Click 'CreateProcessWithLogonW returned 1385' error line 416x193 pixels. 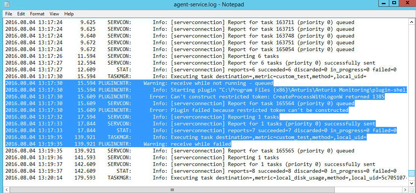195,96
